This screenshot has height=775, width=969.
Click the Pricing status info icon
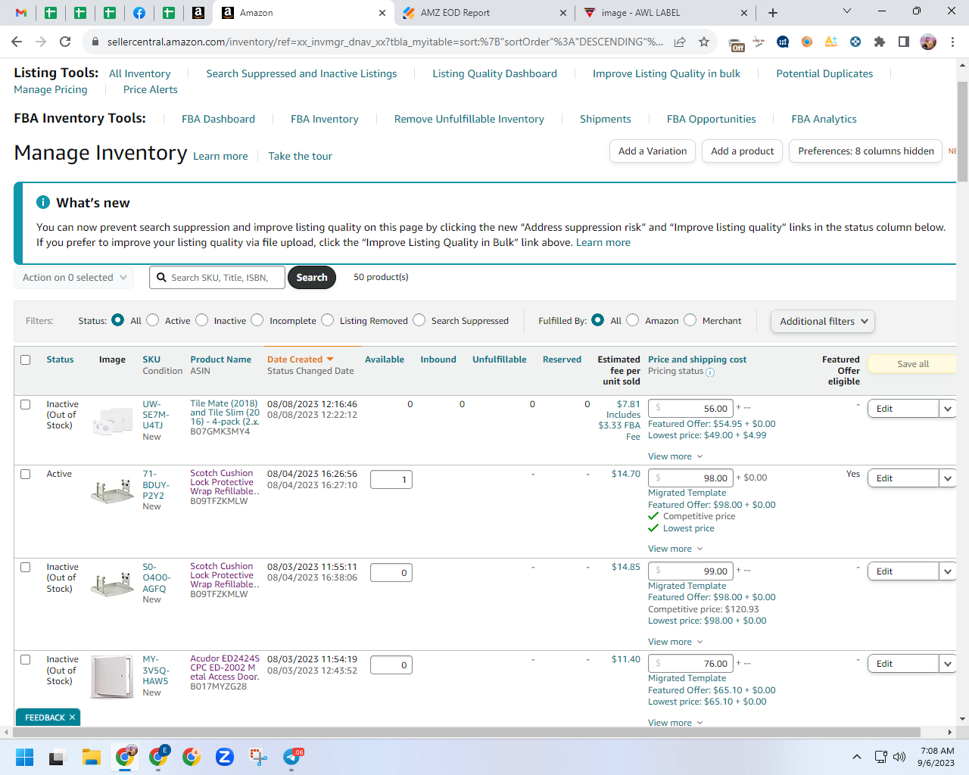pyautogui.click(x=710, y=372)
